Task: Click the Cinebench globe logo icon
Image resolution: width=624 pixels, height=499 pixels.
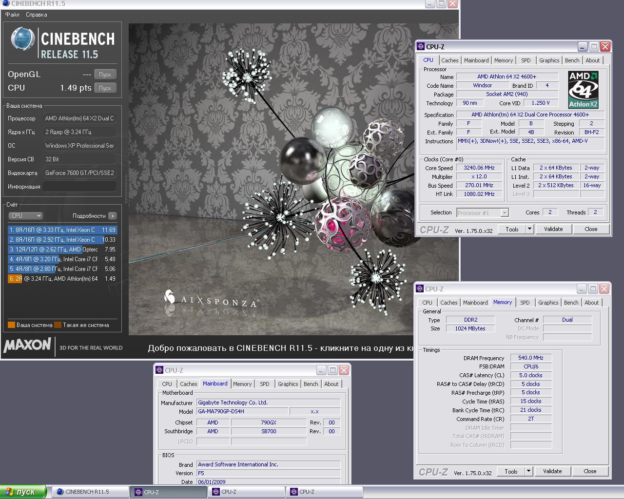Action: click(23, 40)
